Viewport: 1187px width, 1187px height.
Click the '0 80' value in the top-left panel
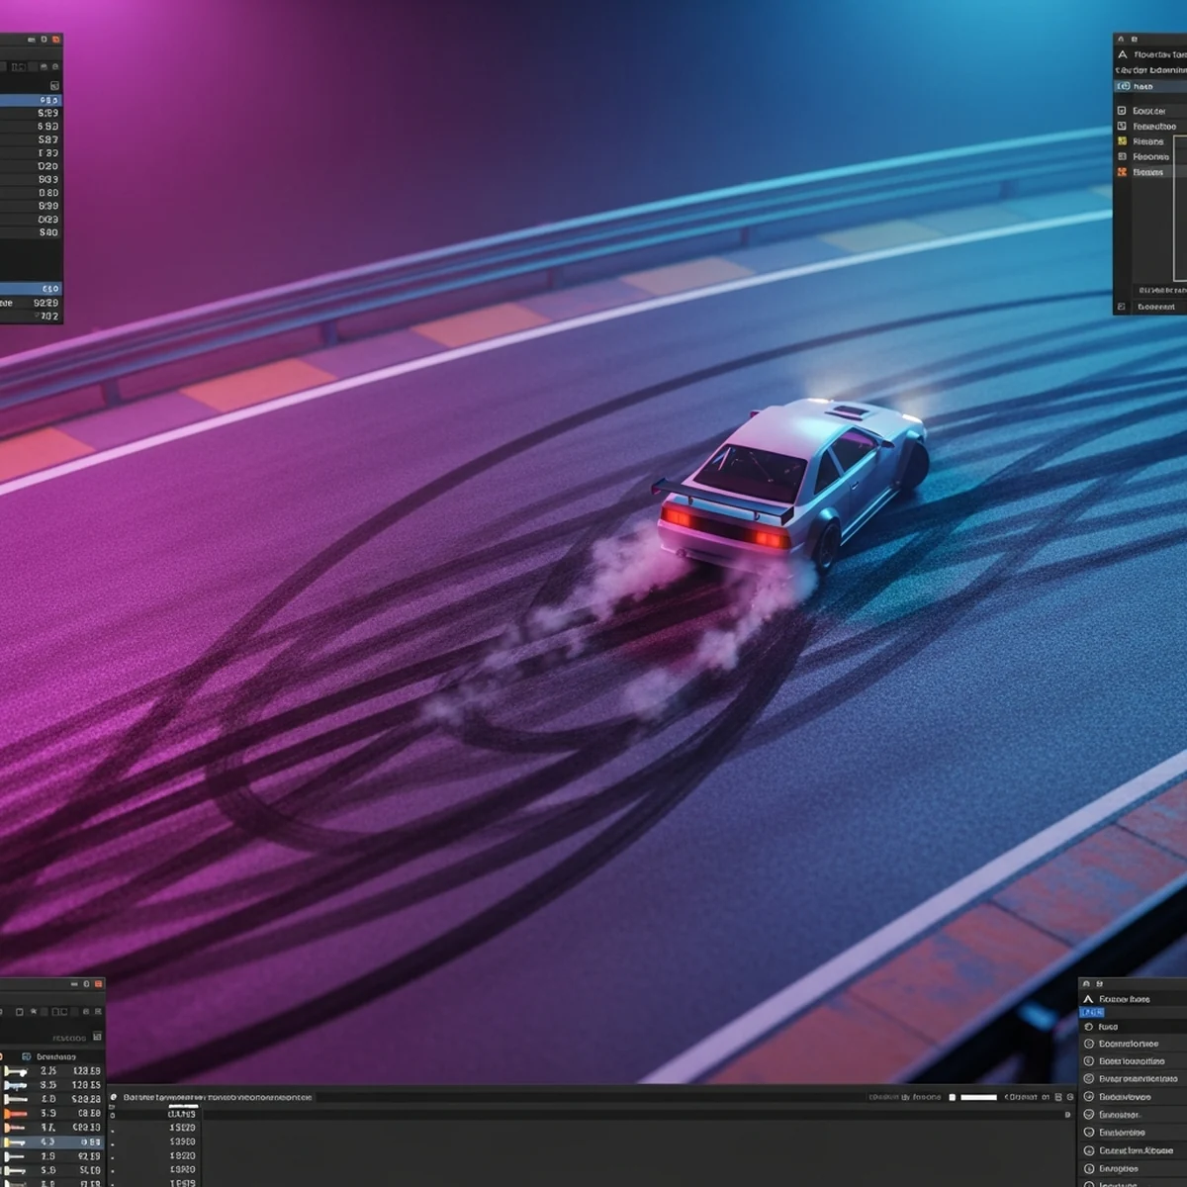(48, 193)
